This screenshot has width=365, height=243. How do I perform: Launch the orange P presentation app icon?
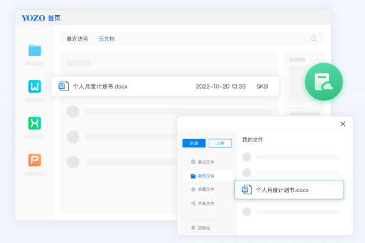click(x=34, y=160)
